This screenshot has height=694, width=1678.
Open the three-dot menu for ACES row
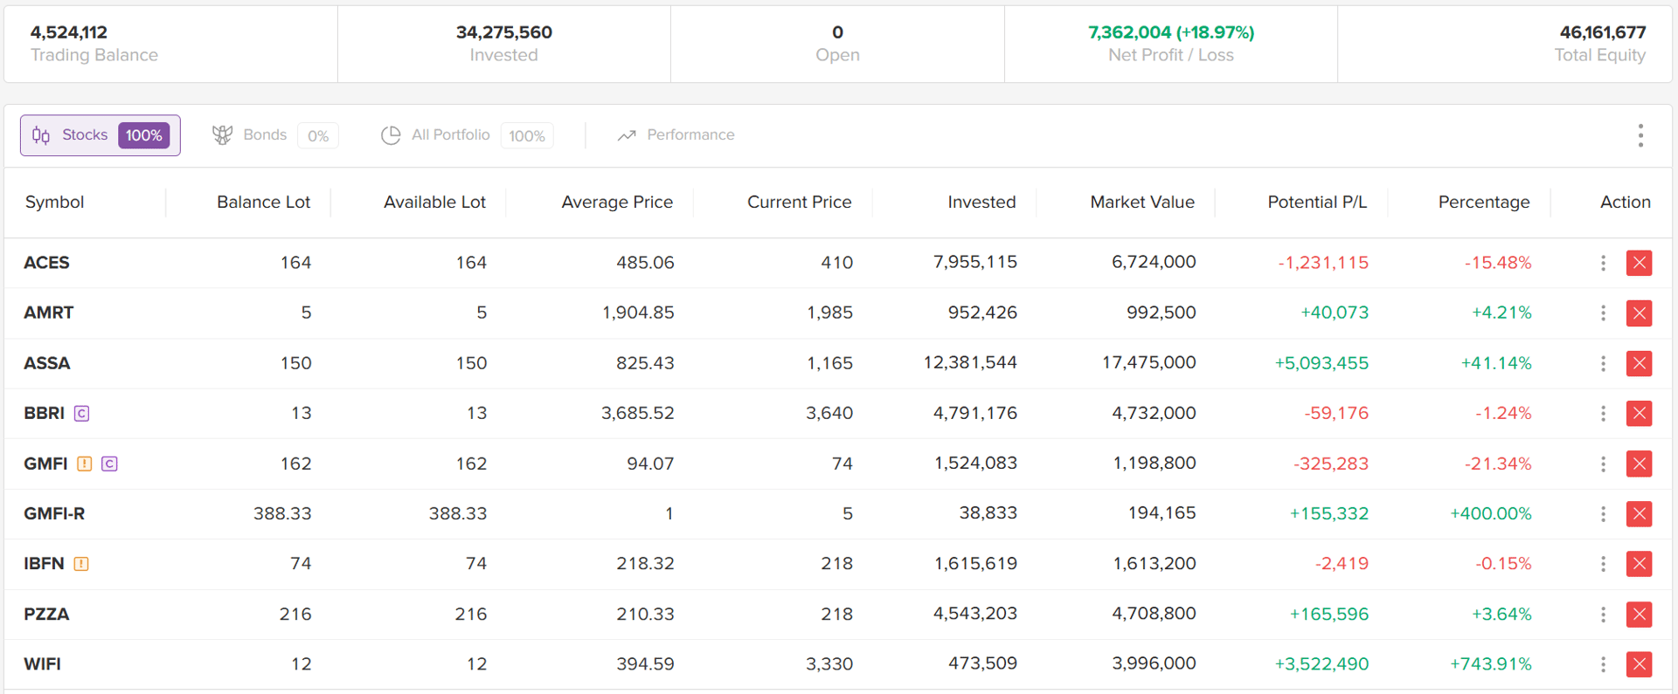(1603, 263)
